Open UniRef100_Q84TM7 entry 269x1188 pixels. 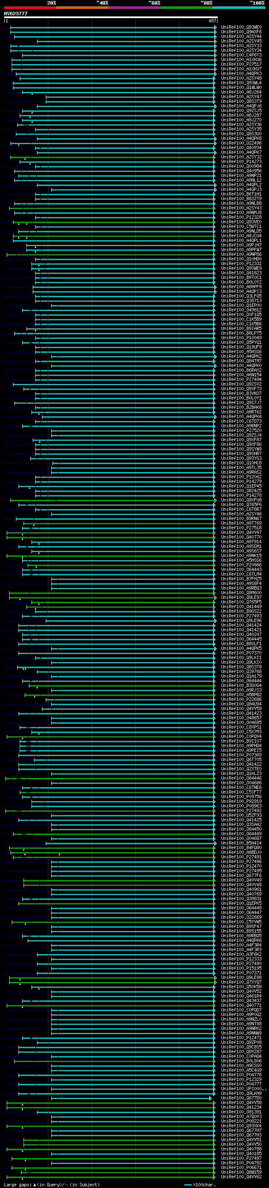[x=241, y=361]
